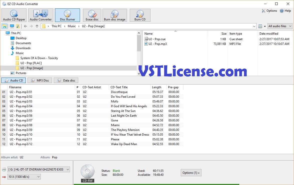This screenshot has height=185, width=294.
Task: Click the Options (1) button
Action: pyautogui.click(x=191, y=173)
